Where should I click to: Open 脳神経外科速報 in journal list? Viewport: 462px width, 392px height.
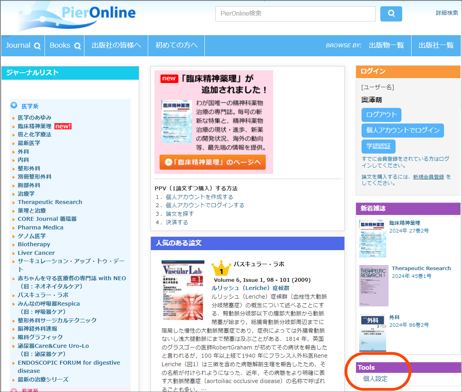37,329
